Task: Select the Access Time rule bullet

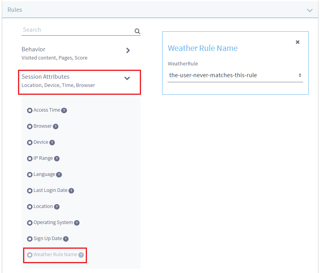Action: tap(30, 110)
